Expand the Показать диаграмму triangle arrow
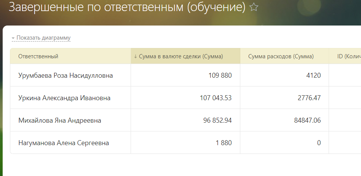This screenshot has height=176, width=361. (13, 38)
